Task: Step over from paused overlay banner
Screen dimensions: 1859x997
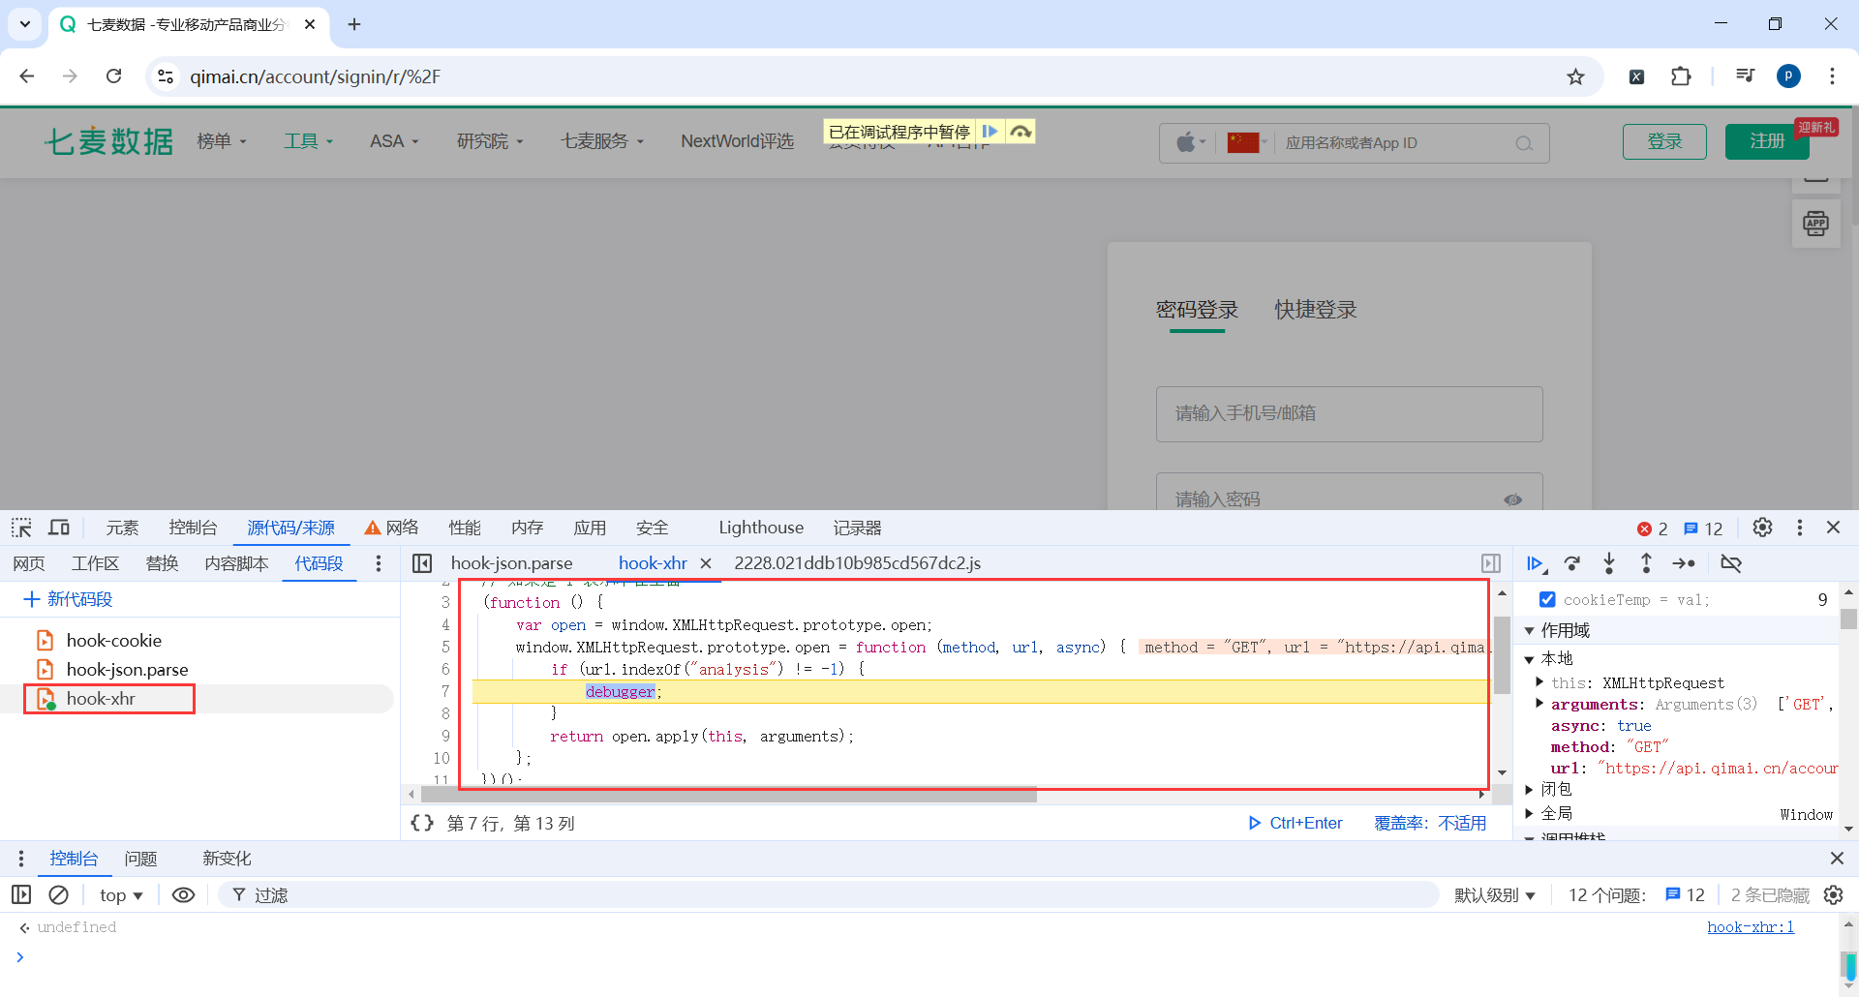Action: (1021, 132)
